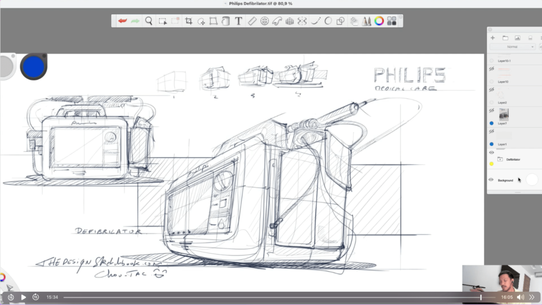
Task: Click the arrow cursor corner shortcut
Action: pos(10,288)
